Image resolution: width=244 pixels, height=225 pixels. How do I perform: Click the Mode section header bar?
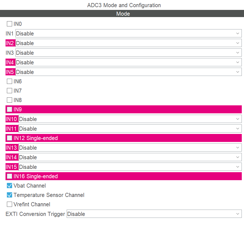click(122, 14)
